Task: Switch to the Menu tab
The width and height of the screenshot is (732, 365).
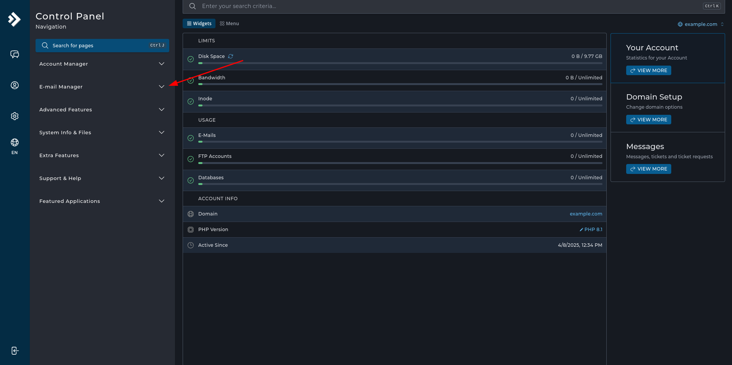Action: coord(229,23)
